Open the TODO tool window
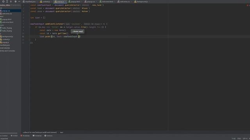The height and width of the screenshot is (140, 250). point(14,136)
